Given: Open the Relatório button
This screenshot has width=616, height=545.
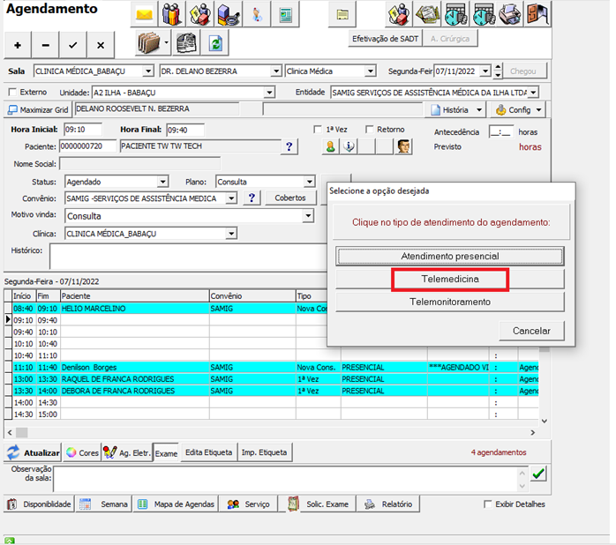Looking at the screenshot, I should pos(388,504).
